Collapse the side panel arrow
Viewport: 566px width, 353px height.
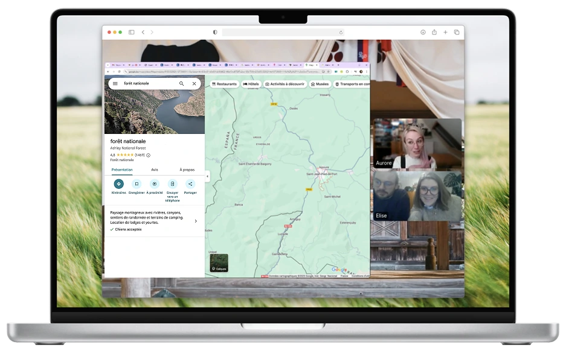pyautogui.click(x=207, y=176)
